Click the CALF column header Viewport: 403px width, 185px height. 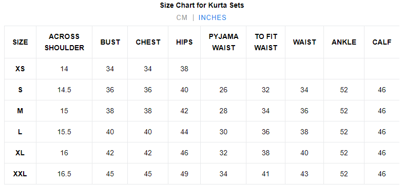382,42
